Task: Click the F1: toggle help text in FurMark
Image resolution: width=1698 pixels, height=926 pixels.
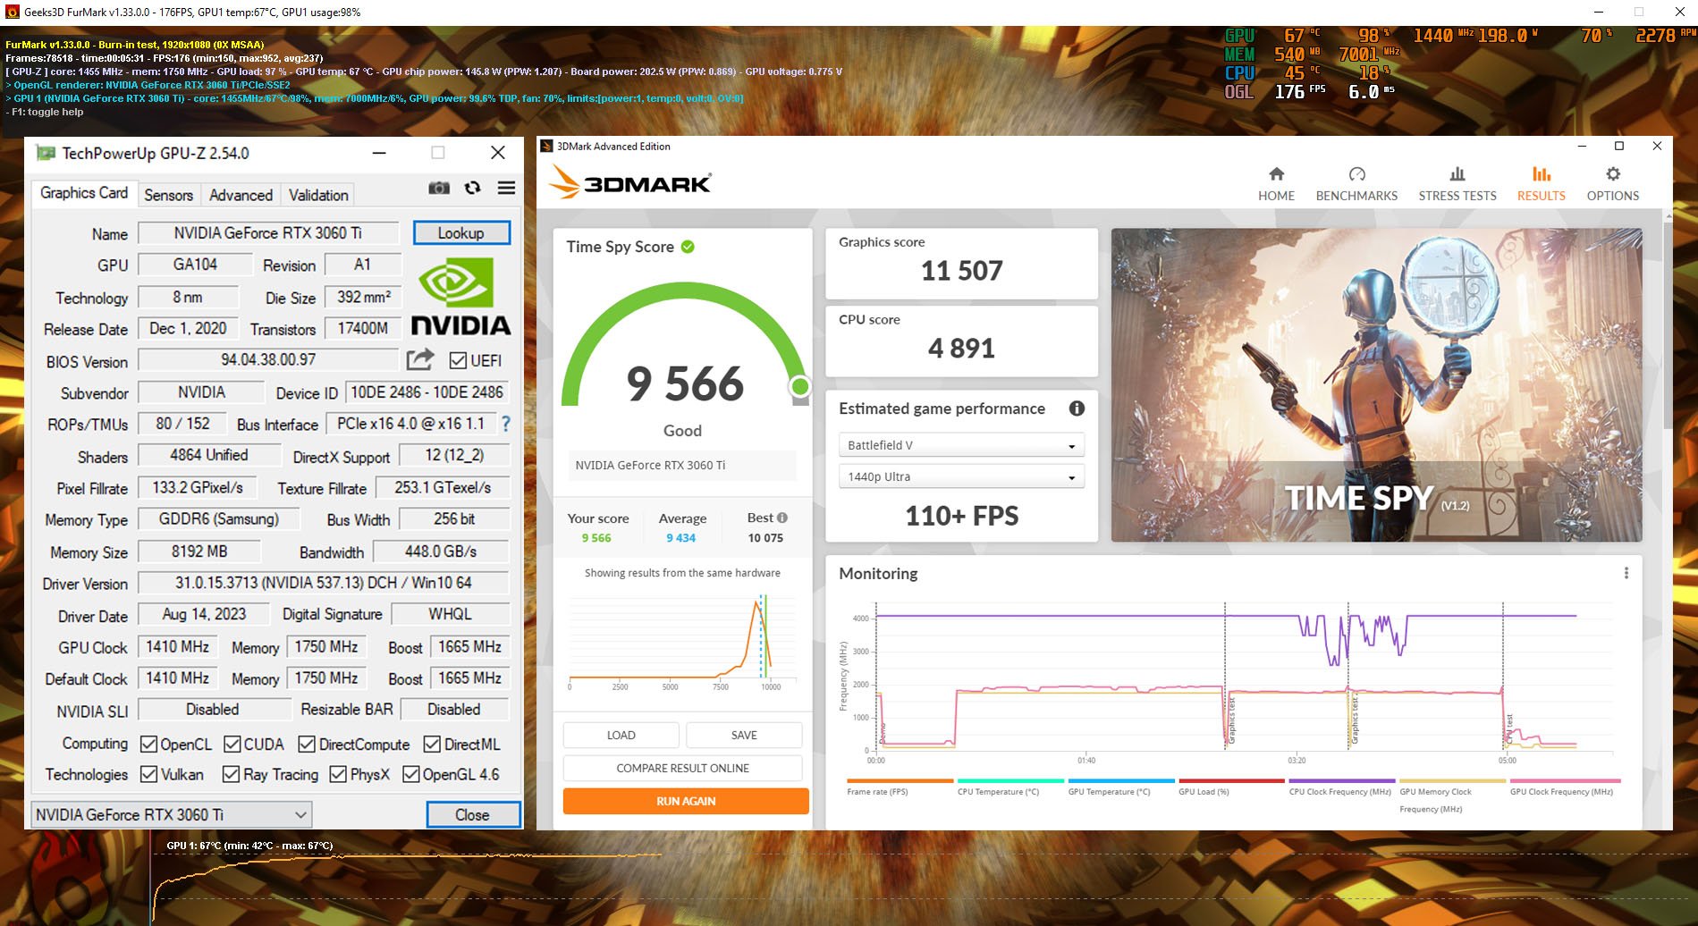Action: (45, 112)
